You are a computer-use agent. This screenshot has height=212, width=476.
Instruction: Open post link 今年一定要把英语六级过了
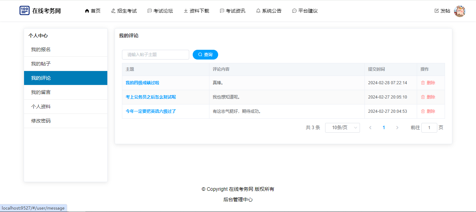(x=151, y=111)
